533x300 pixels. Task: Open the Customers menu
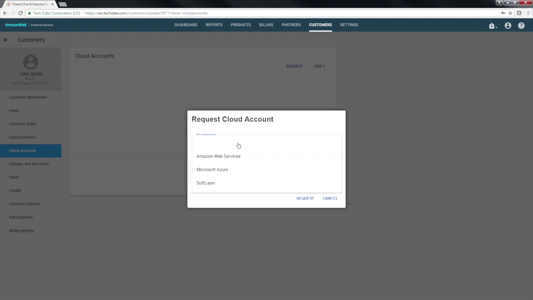(x=320, y=25)
